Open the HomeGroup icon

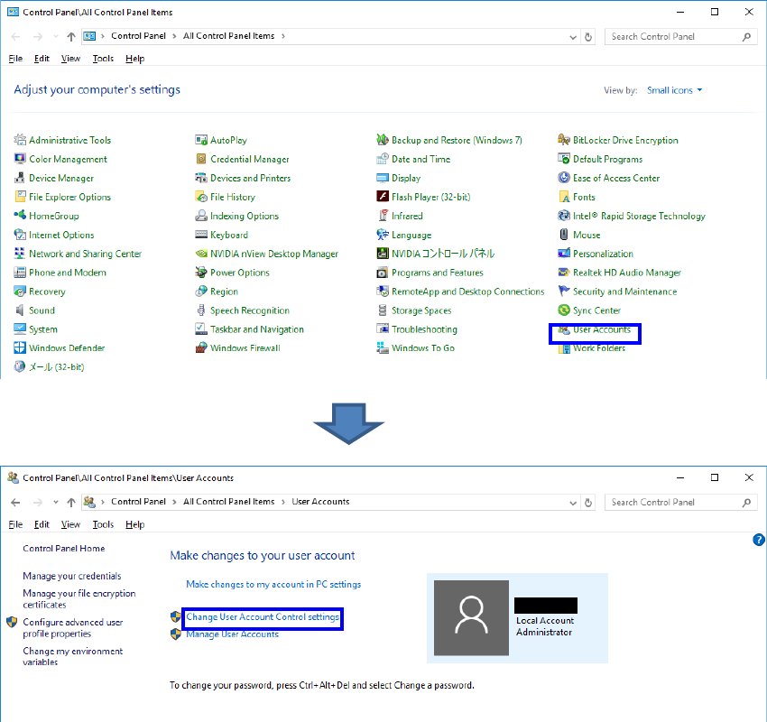[20, 215]
